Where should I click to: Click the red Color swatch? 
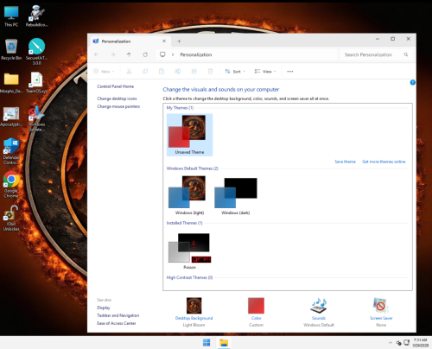coord(256,306)
